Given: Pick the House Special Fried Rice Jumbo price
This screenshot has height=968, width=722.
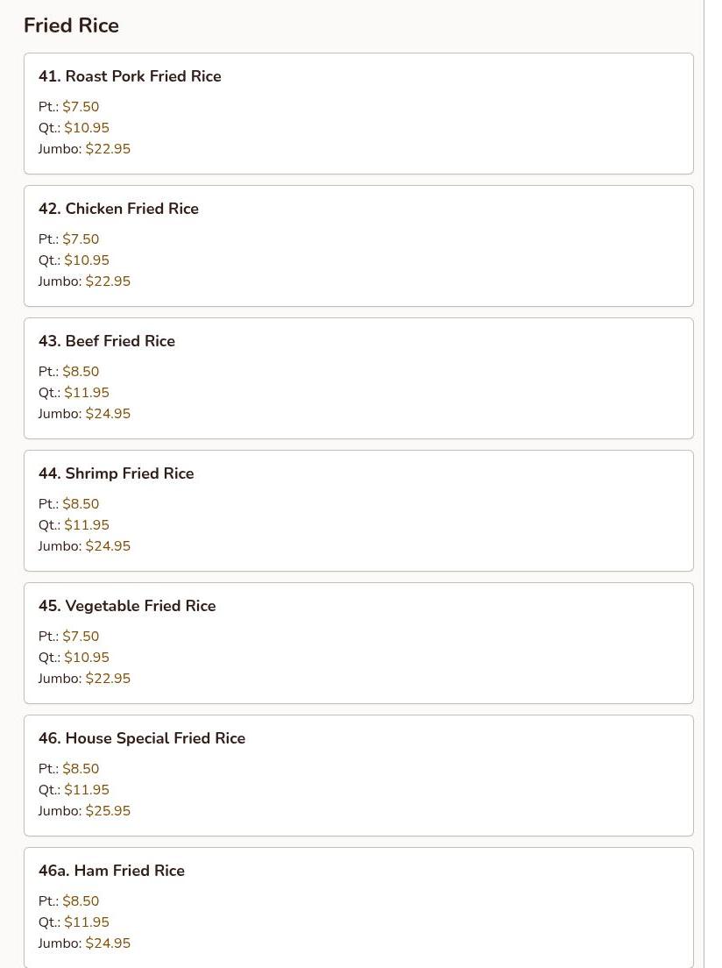Looking at the screenshot, I should (x=108, y=811).
